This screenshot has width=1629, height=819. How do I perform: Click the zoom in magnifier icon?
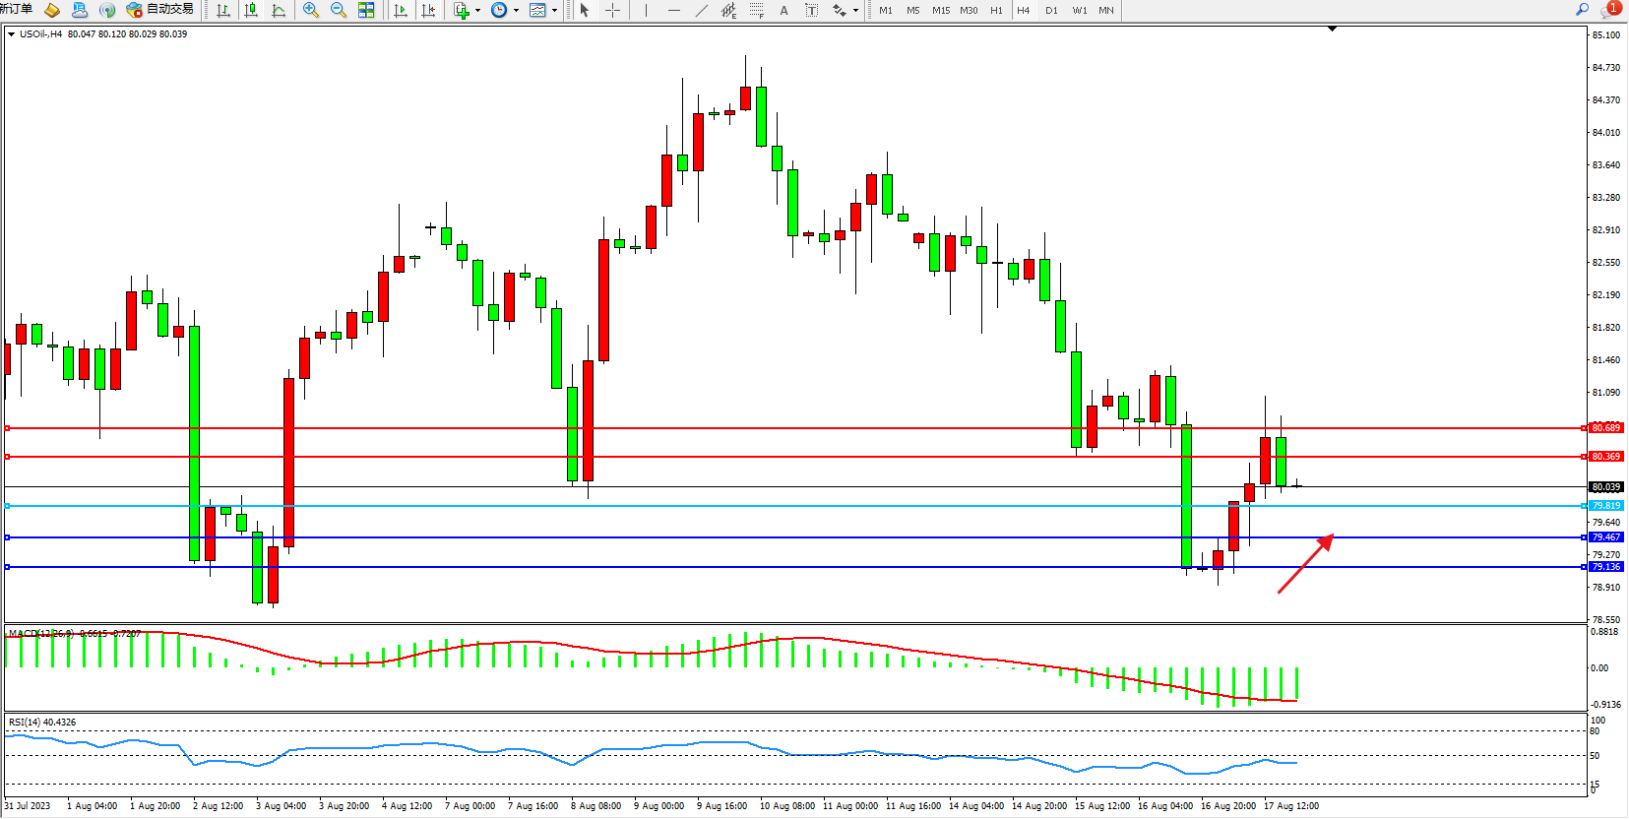pos(311,10)
